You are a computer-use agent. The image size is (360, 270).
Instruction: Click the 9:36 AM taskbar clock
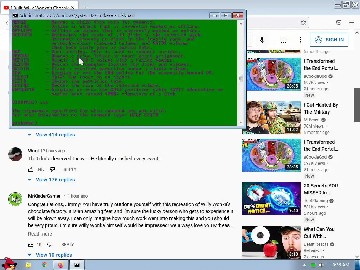click(341, 265)
